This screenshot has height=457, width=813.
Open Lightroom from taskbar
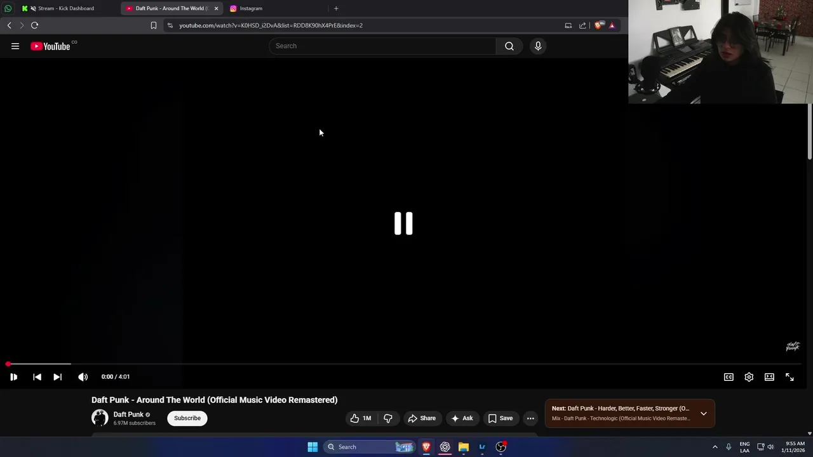[482, 447]
